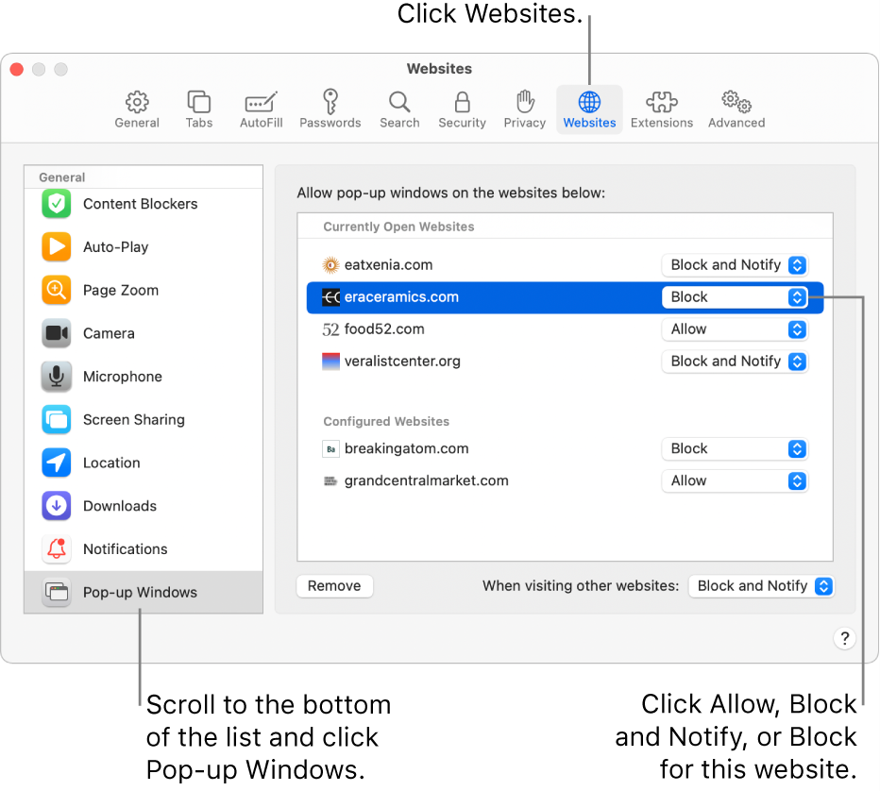Open the General preferences gear icon
The width and height of the screenshot is (880, 791).
coord(137,102)
